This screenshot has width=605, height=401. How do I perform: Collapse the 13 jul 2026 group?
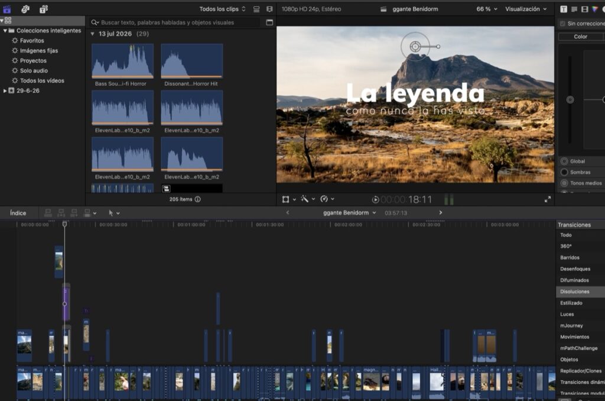pyautogui.click(x=93, y=34)
